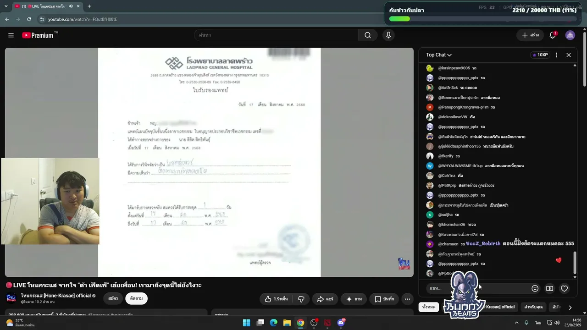Image resolution: width=587 pixels, height=330 pixels.
Task: Click the 10XP points badge
Action: (540, 55)
